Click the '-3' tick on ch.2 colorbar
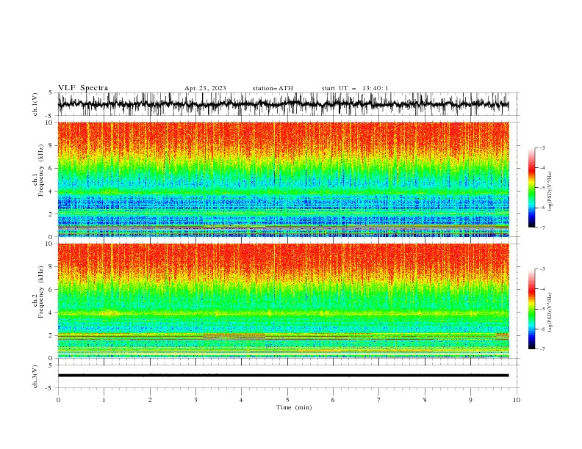This screenshot has height=449, width=582. click(x=542, y=269)
